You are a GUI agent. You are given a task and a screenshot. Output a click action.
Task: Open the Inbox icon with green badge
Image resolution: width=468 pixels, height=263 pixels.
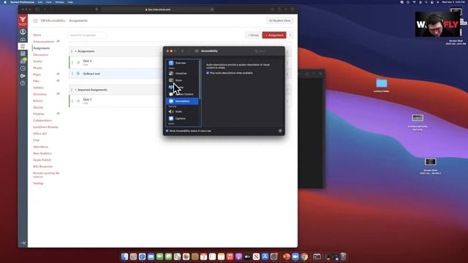[23, 61]
